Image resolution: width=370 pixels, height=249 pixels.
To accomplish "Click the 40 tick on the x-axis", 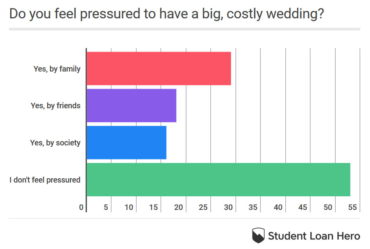I will tap(278, 207).
